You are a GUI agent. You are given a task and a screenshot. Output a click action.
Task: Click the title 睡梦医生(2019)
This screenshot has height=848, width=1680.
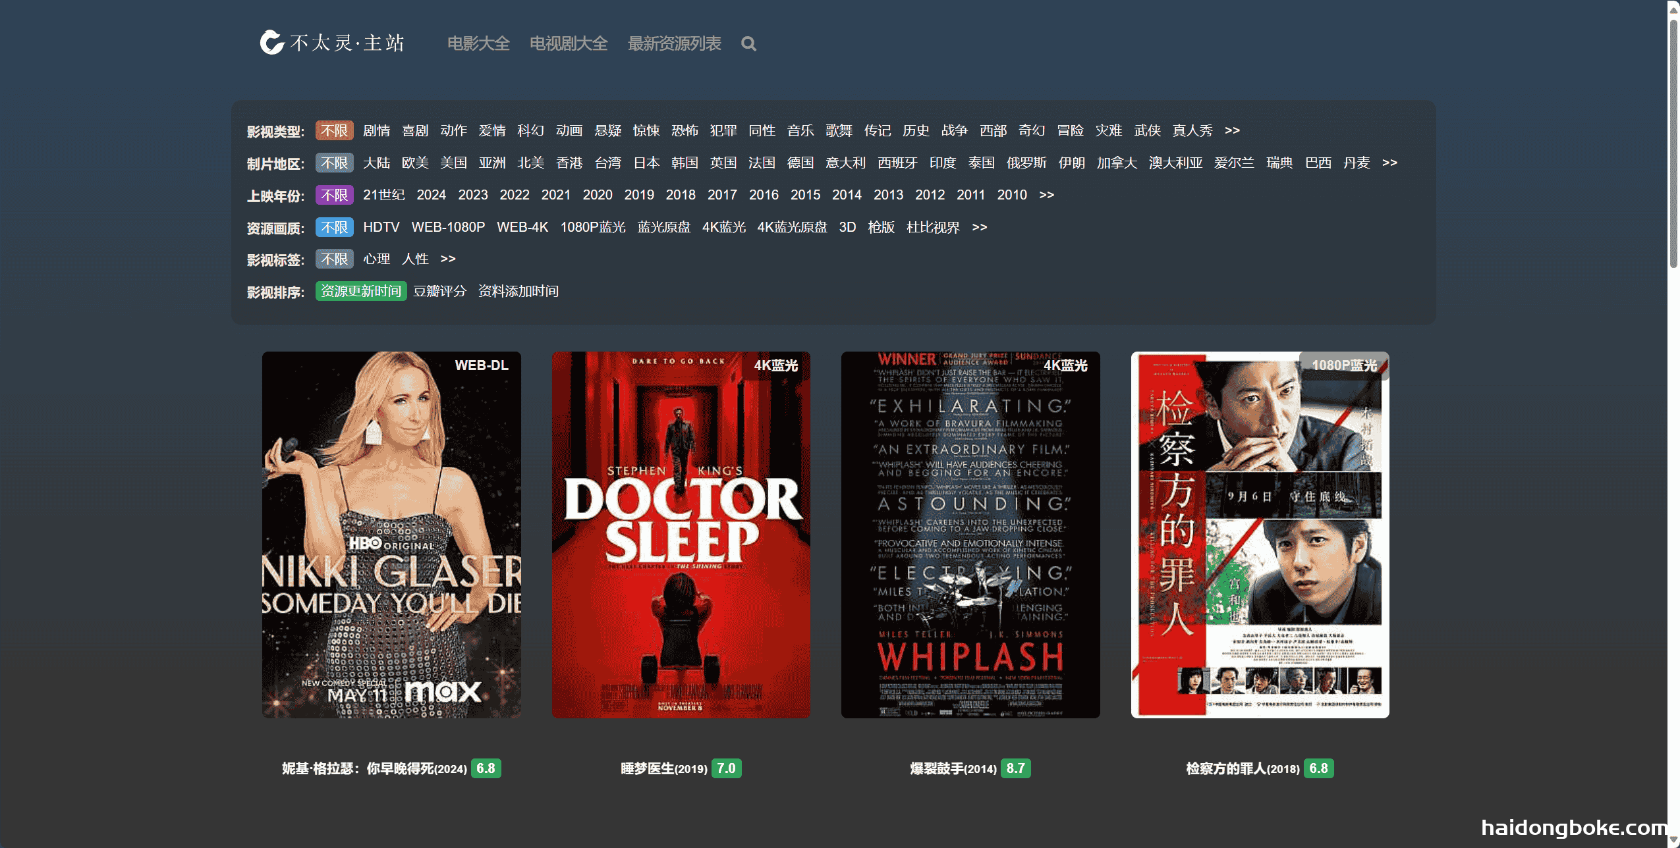[664, 768]
